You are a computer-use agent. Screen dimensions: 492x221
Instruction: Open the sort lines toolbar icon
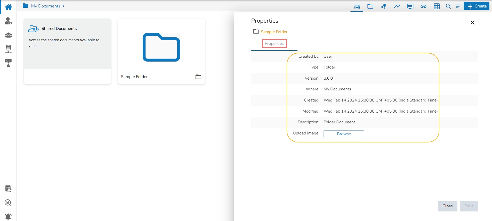tap(458, 6)
